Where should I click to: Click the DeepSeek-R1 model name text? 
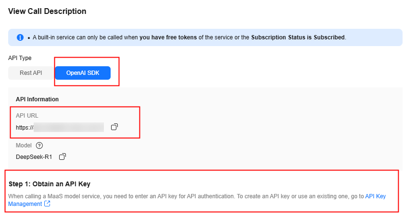point(34,157)
